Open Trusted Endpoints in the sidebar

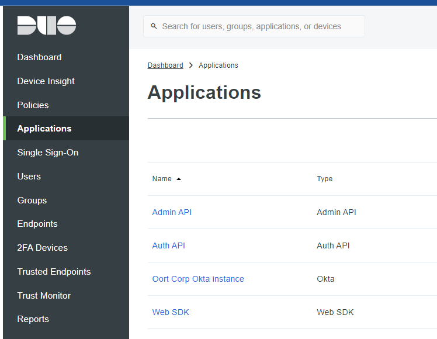54,272
